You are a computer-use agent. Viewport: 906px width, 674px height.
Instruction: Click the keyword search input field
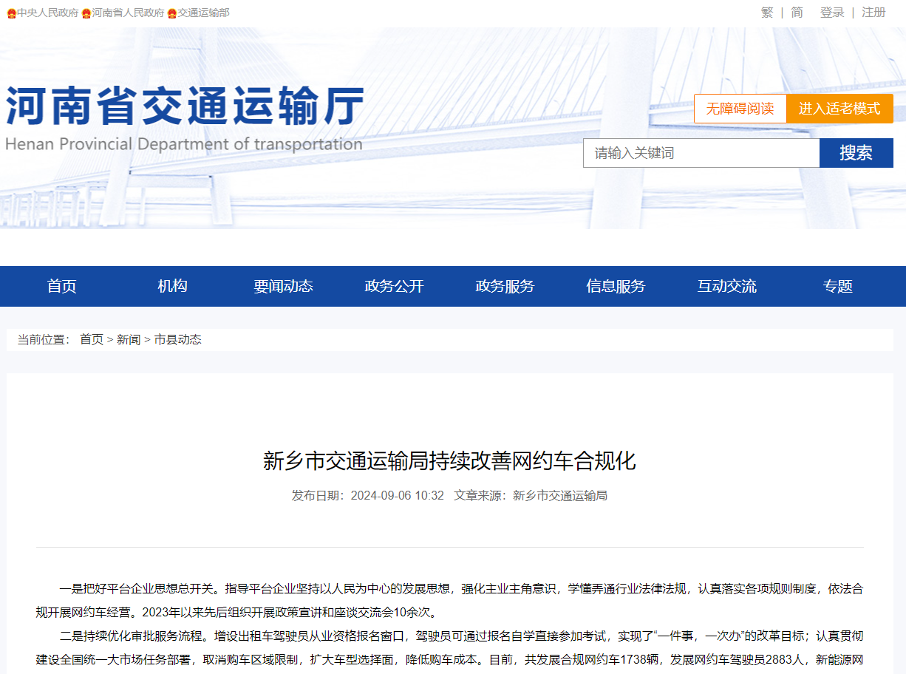click(701, 153)
